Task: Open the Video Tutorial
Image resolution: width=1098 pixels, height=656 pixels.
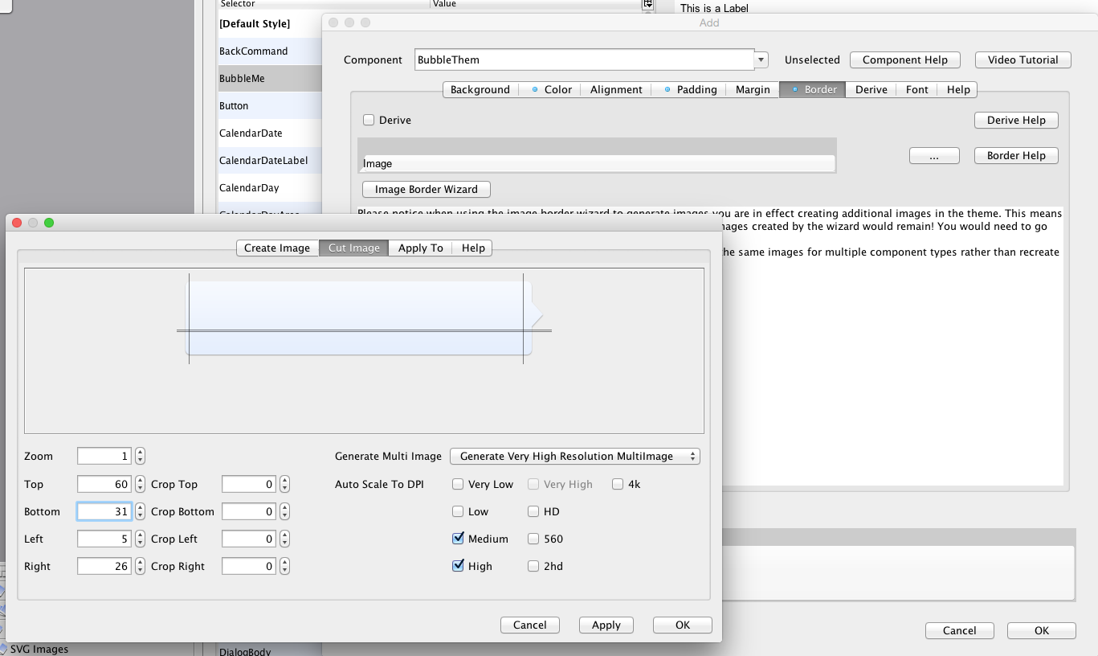Action: pyautogui.click(x=1022, y=59)
